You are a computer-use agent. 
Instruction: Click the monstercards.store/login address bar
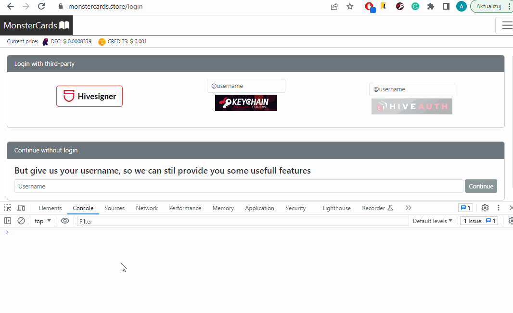click(x=105, y=7)
